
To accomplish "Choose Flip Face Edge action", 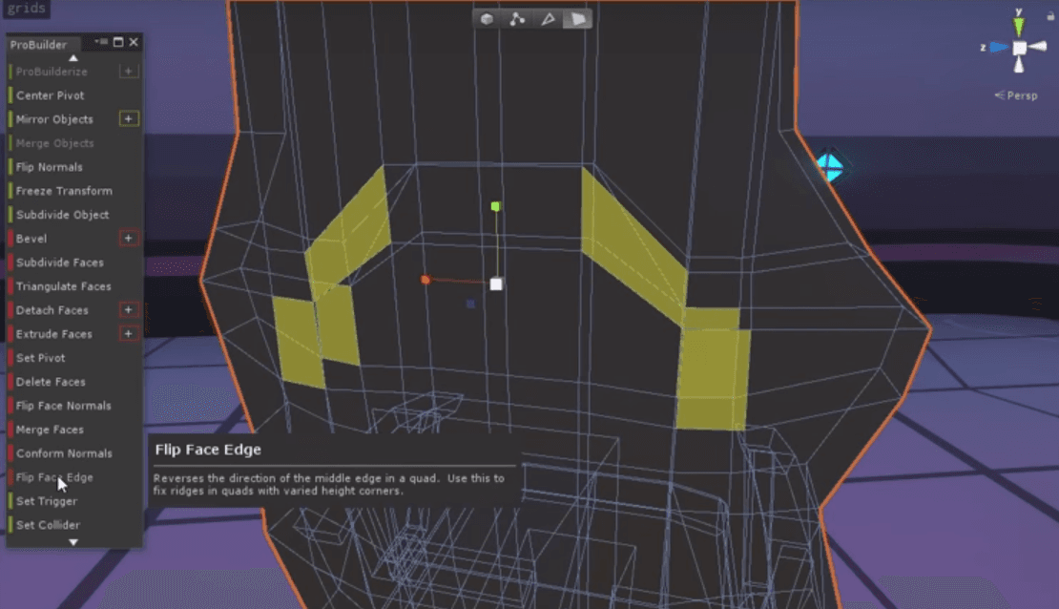I will point(54,477).
